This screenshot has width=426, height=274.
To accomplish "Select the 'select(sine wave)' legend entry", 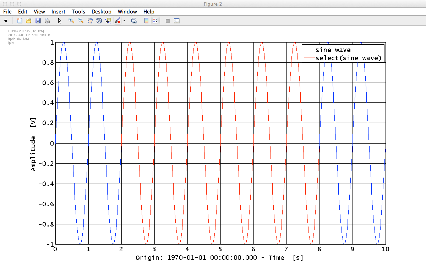I will coord(348,58).
